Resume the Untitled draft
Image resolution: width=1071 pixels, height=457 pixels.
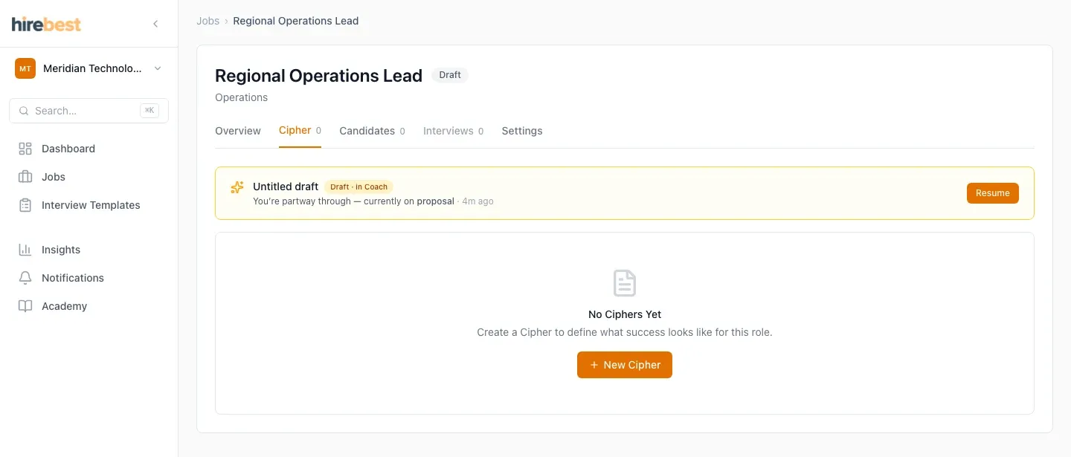coord(993,193)
